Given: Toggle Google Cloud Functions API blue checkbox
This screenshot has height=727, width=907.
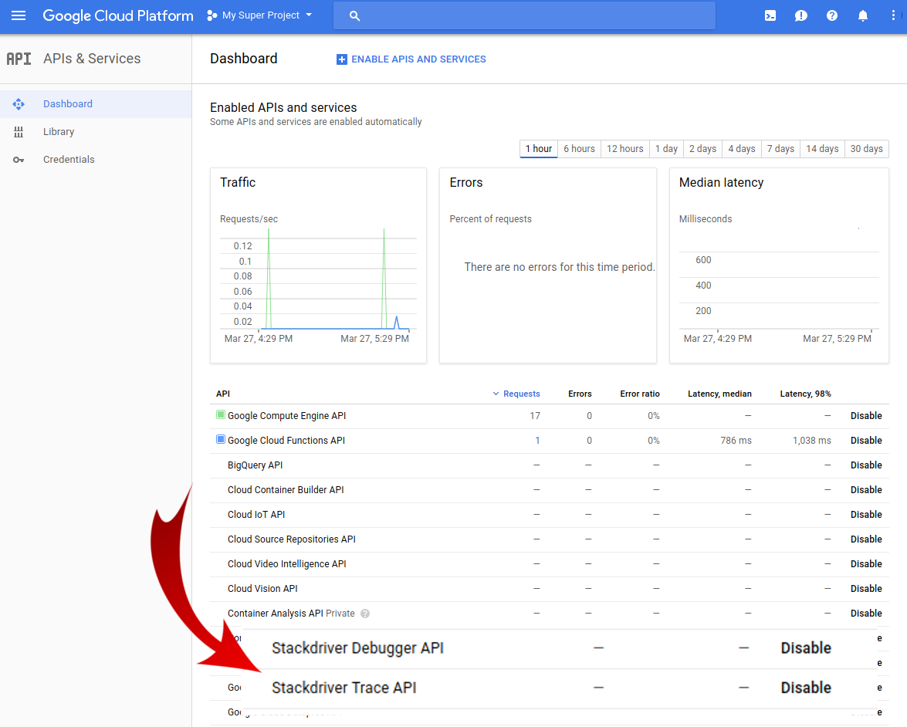Looking at the screenshot, I should (x=221, y=440).
